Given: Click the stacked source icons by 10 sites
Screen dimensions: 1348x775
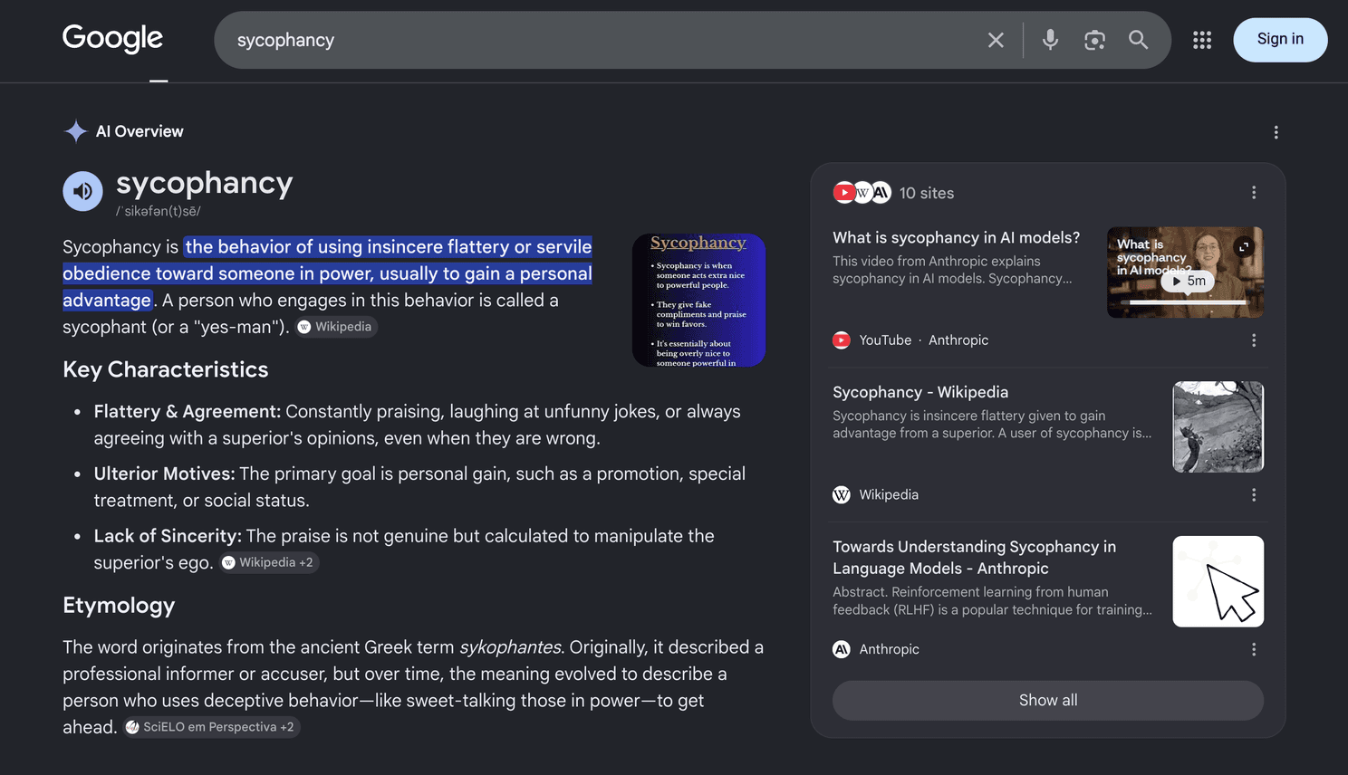Looking at the screenshot, I should coord(862,192).
